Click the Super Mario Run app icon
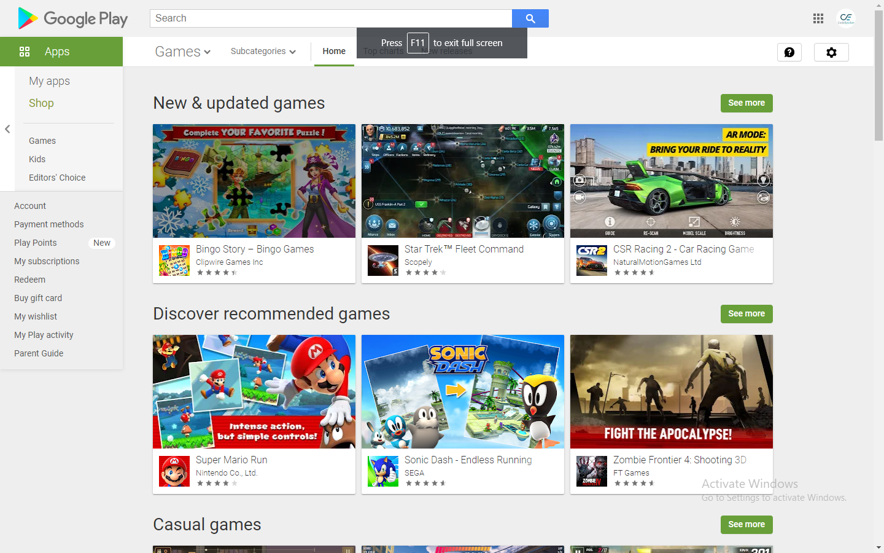The height and width of the screenshot is (553, 884). (x=174, y=471)
